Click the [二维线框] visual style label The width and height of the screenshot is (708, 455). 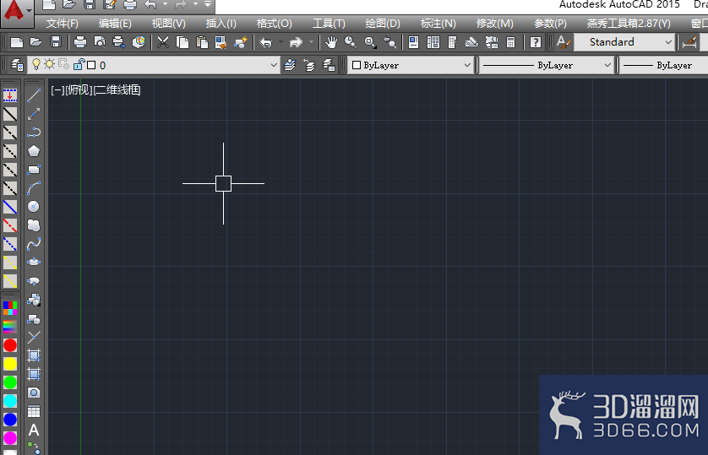pos(117,89)
